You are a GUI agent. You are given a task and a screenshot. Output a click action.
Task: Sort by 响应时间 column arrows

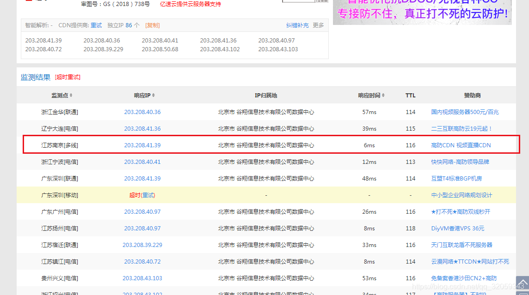point(383,95)
